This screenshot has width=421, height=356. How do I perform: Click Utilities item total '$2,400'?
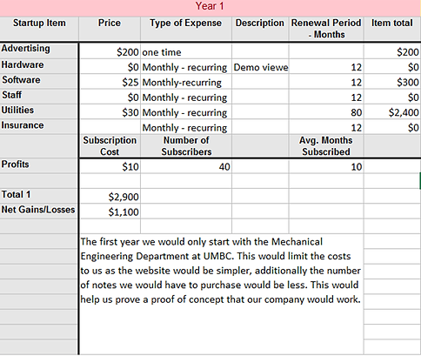392,112
